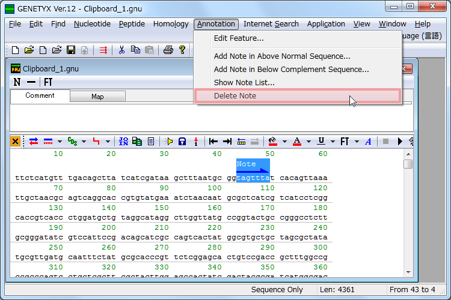Open the File menu

15,24
